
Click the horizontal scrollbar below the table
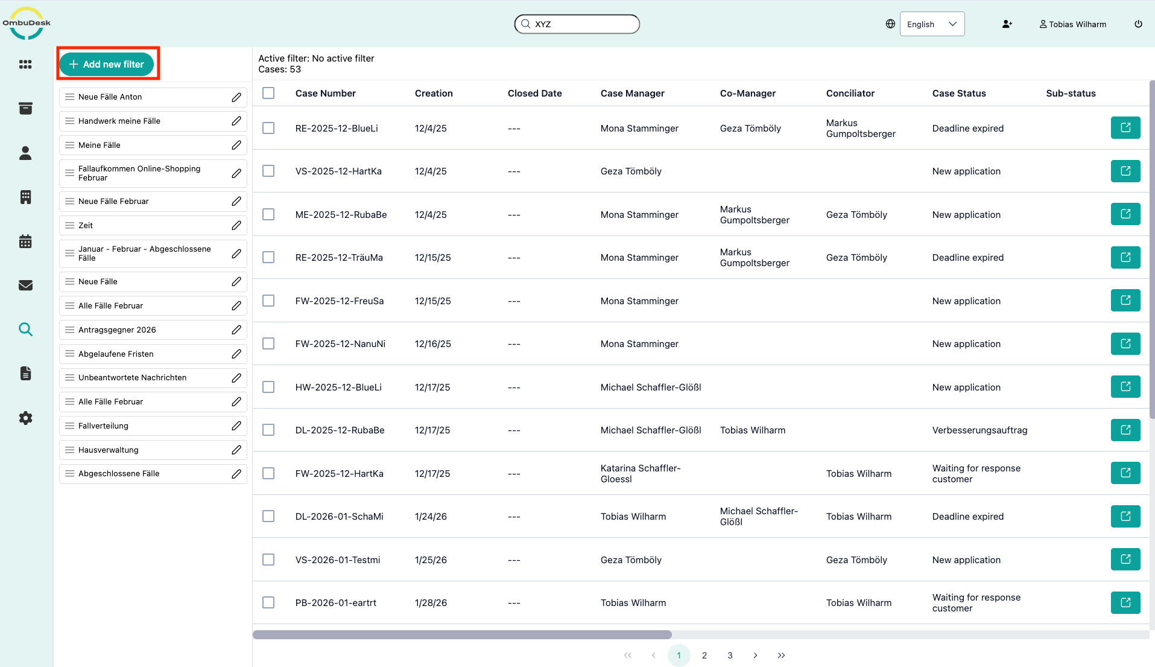(x=462, y=634)
